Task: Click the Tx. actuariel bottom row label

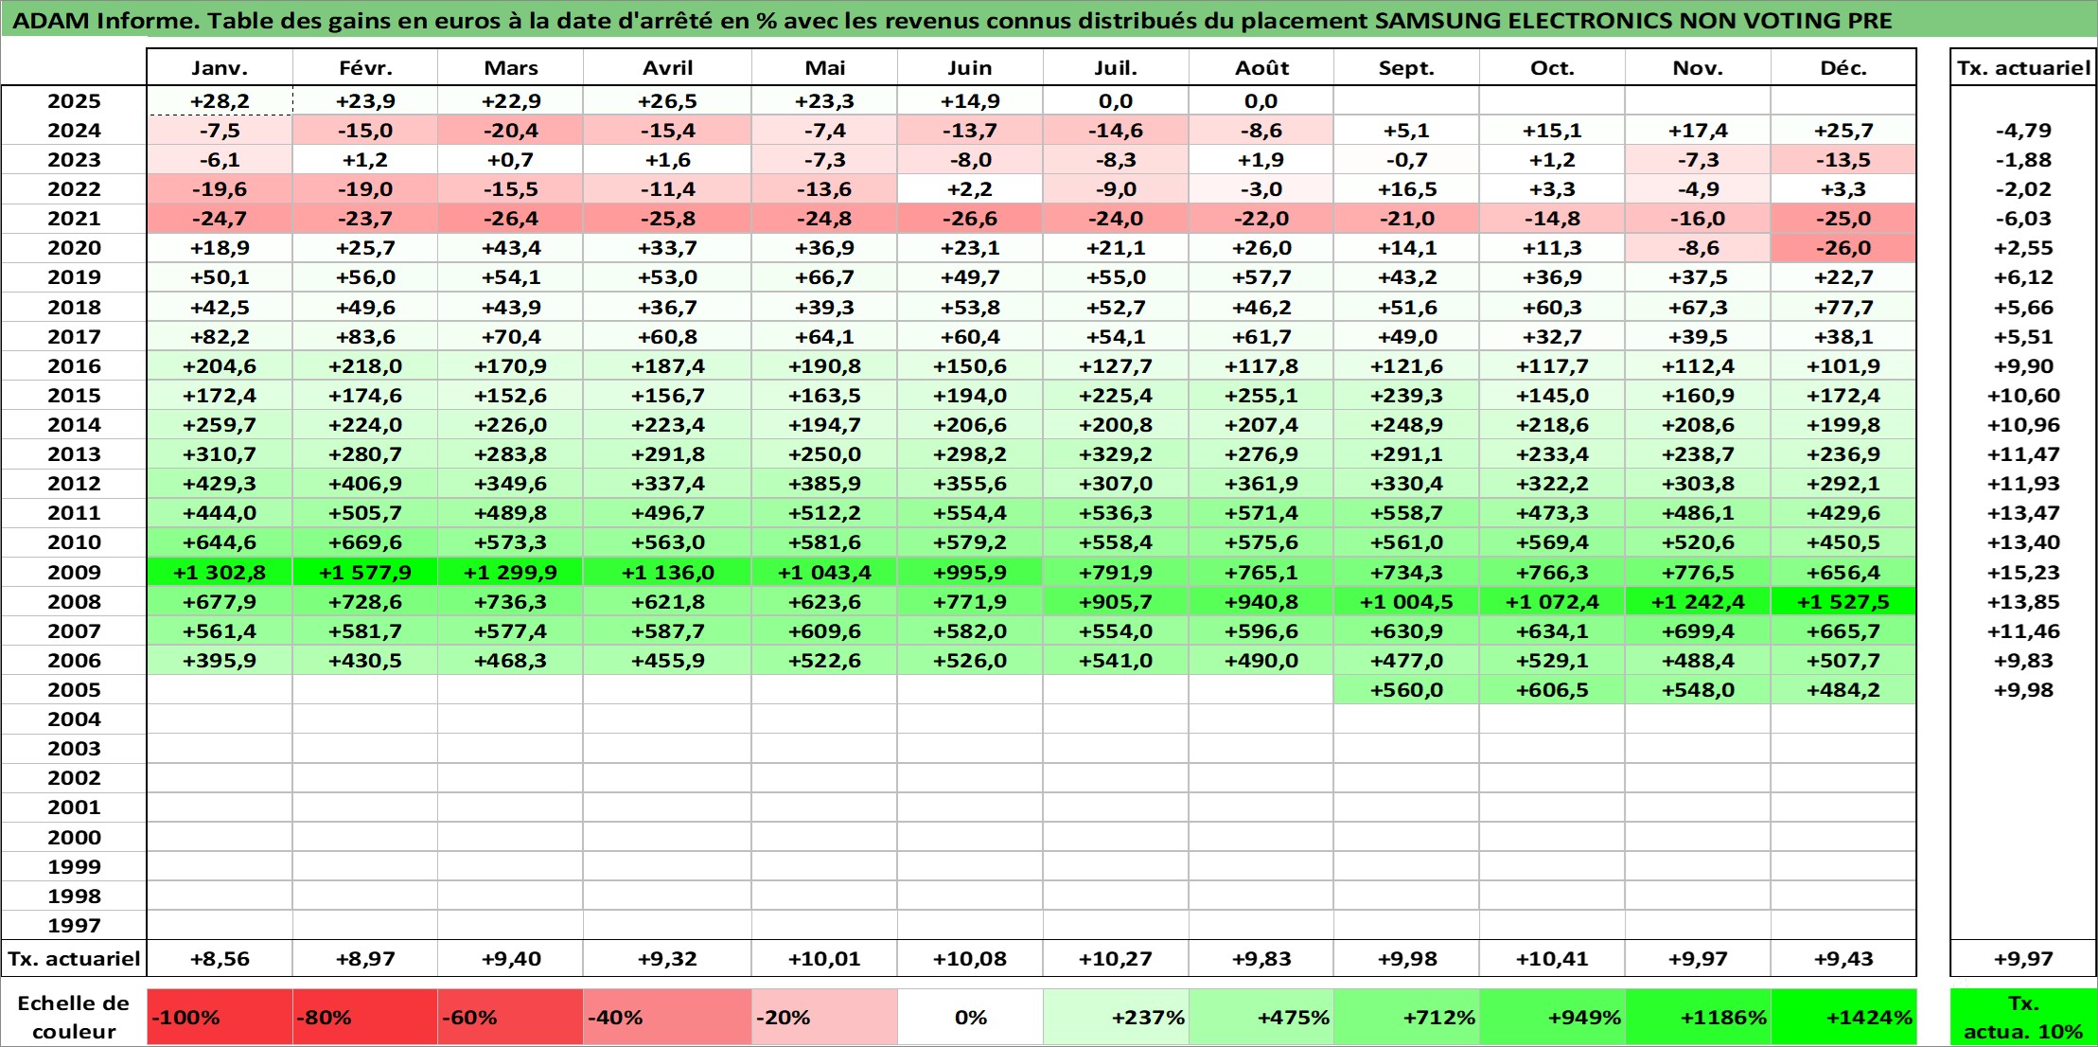Action: [x=74, y=959]
